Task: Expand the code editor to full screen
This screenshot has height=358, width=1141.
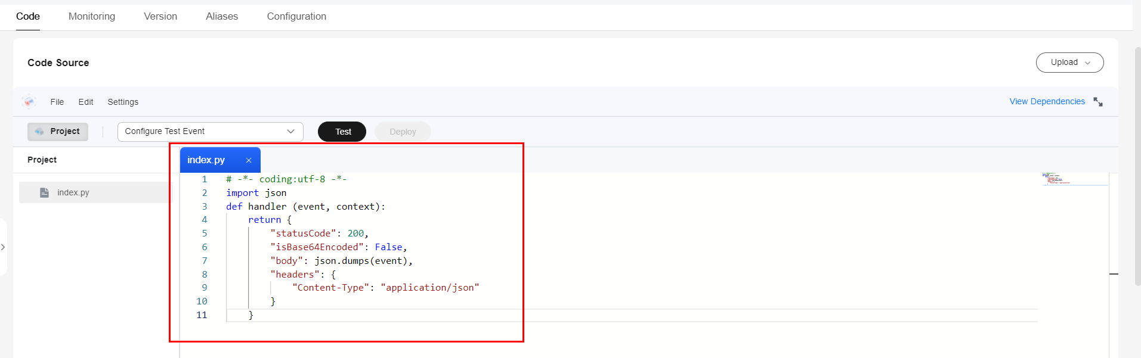Action: click(x=1098, y=102)
